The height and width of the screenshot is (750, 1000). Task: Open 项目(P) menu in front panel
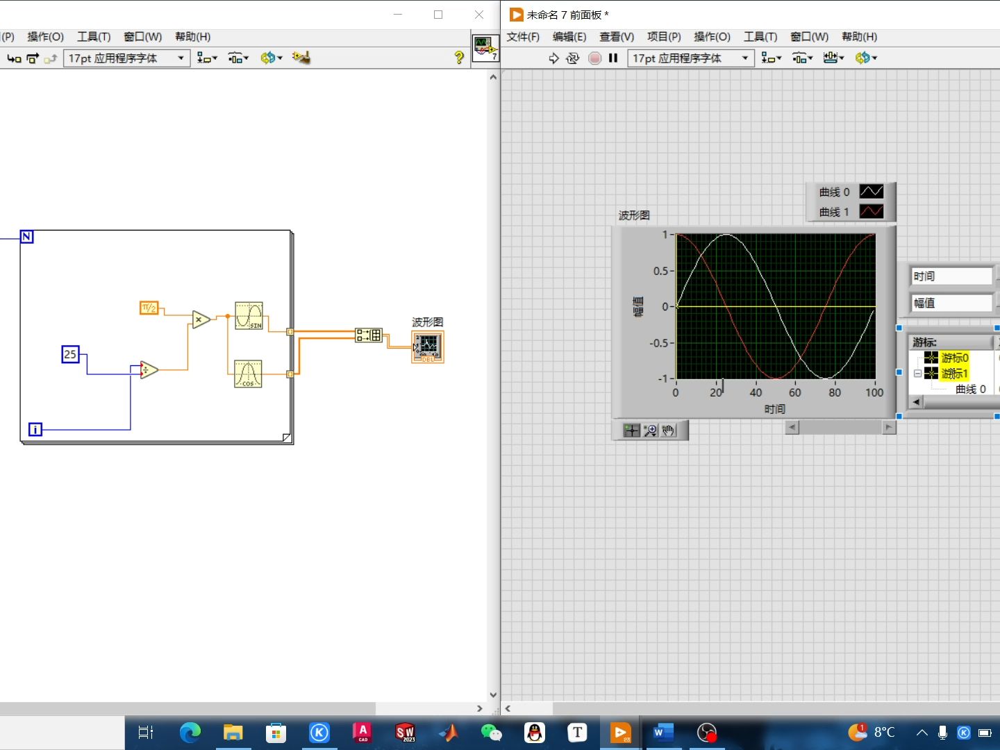pyautogui.click(x=664, y=37)
